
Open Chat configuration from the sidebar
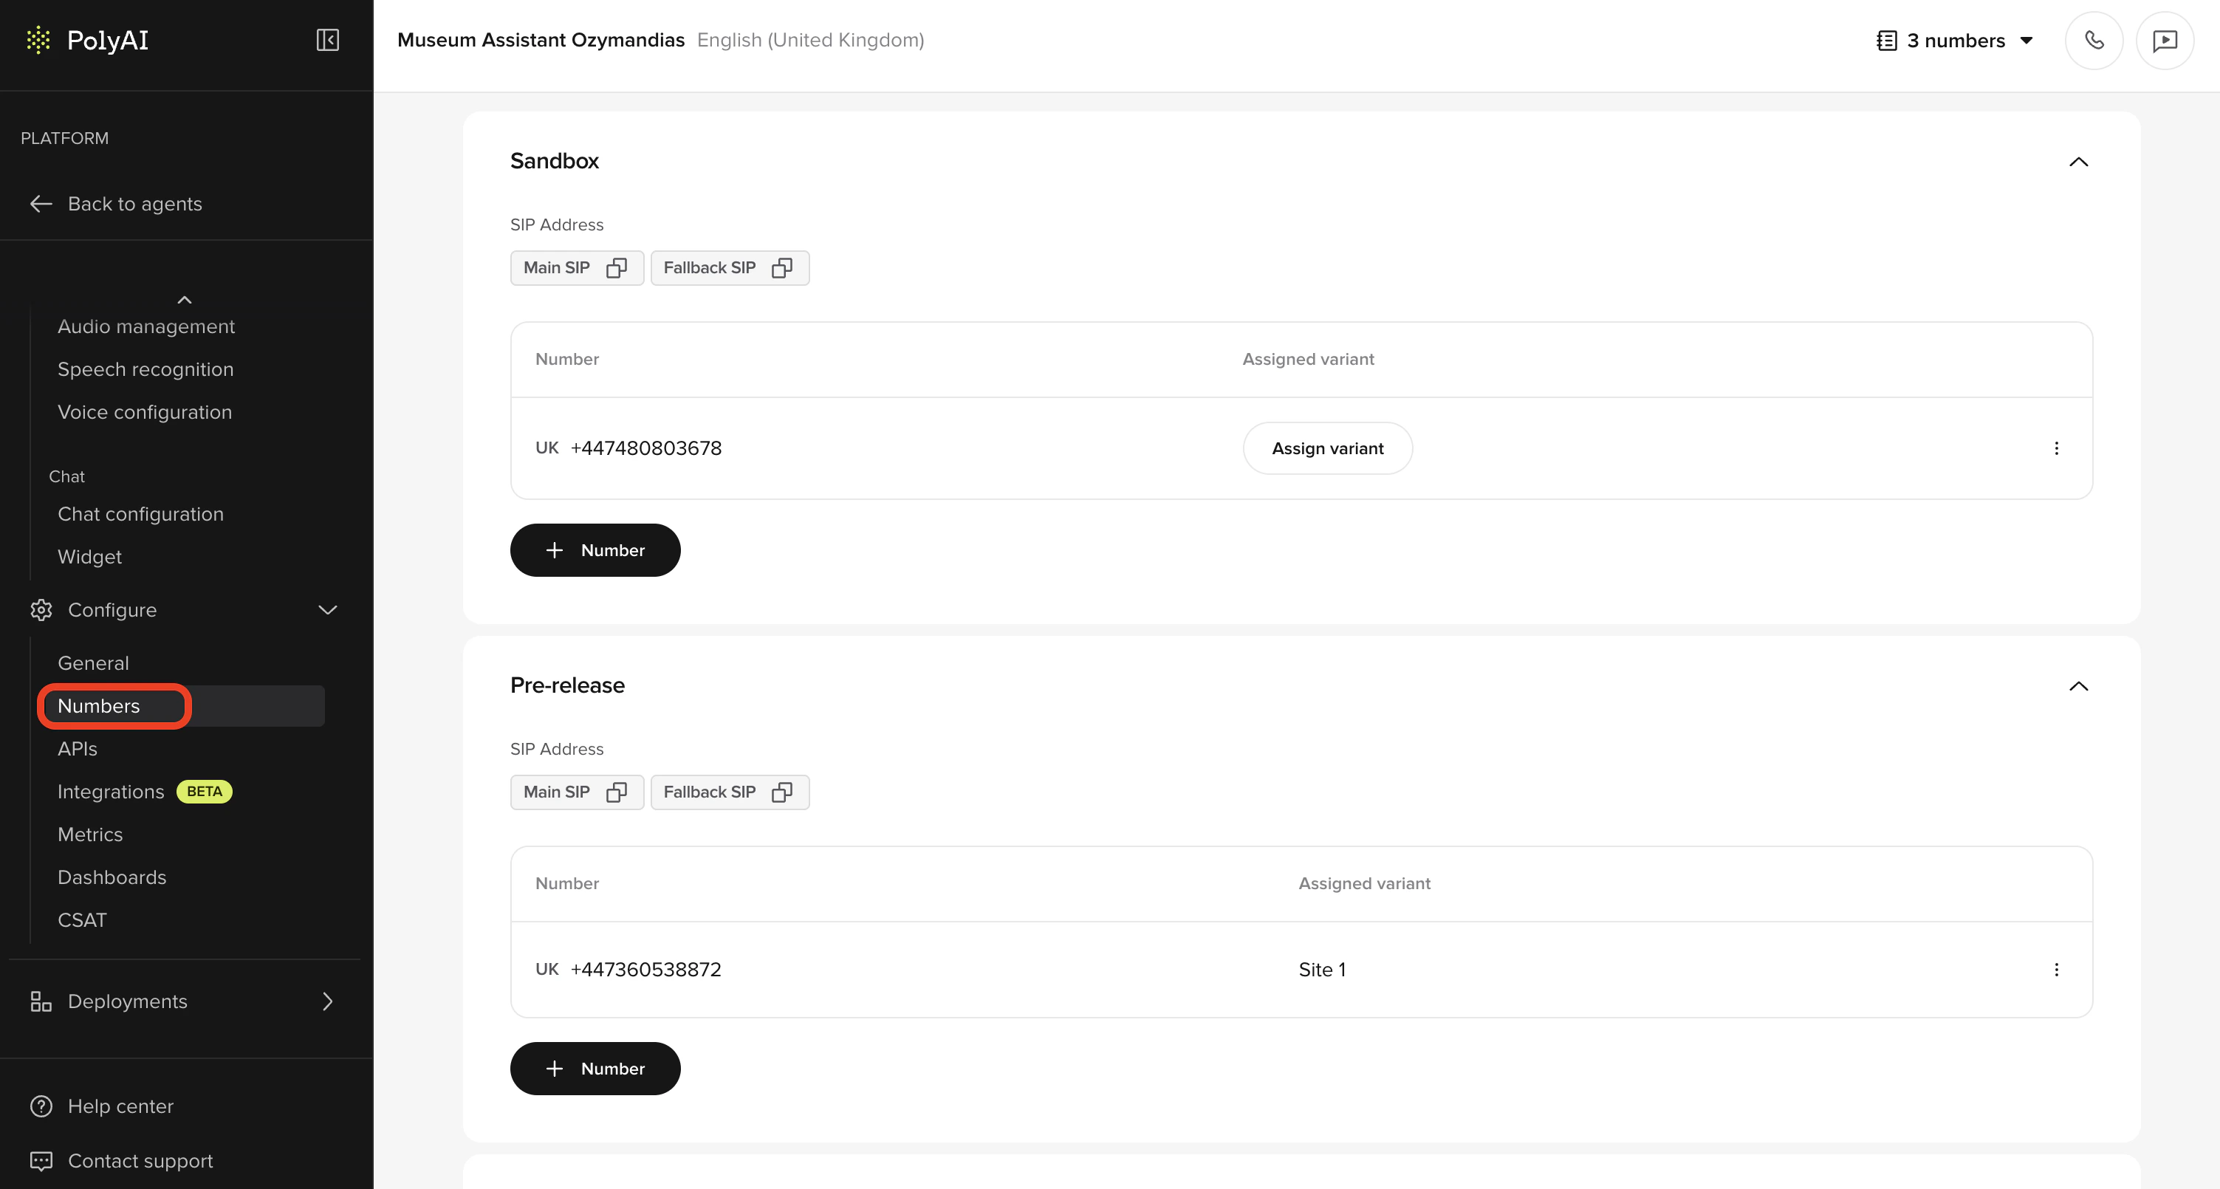click(x=140, y=513)
